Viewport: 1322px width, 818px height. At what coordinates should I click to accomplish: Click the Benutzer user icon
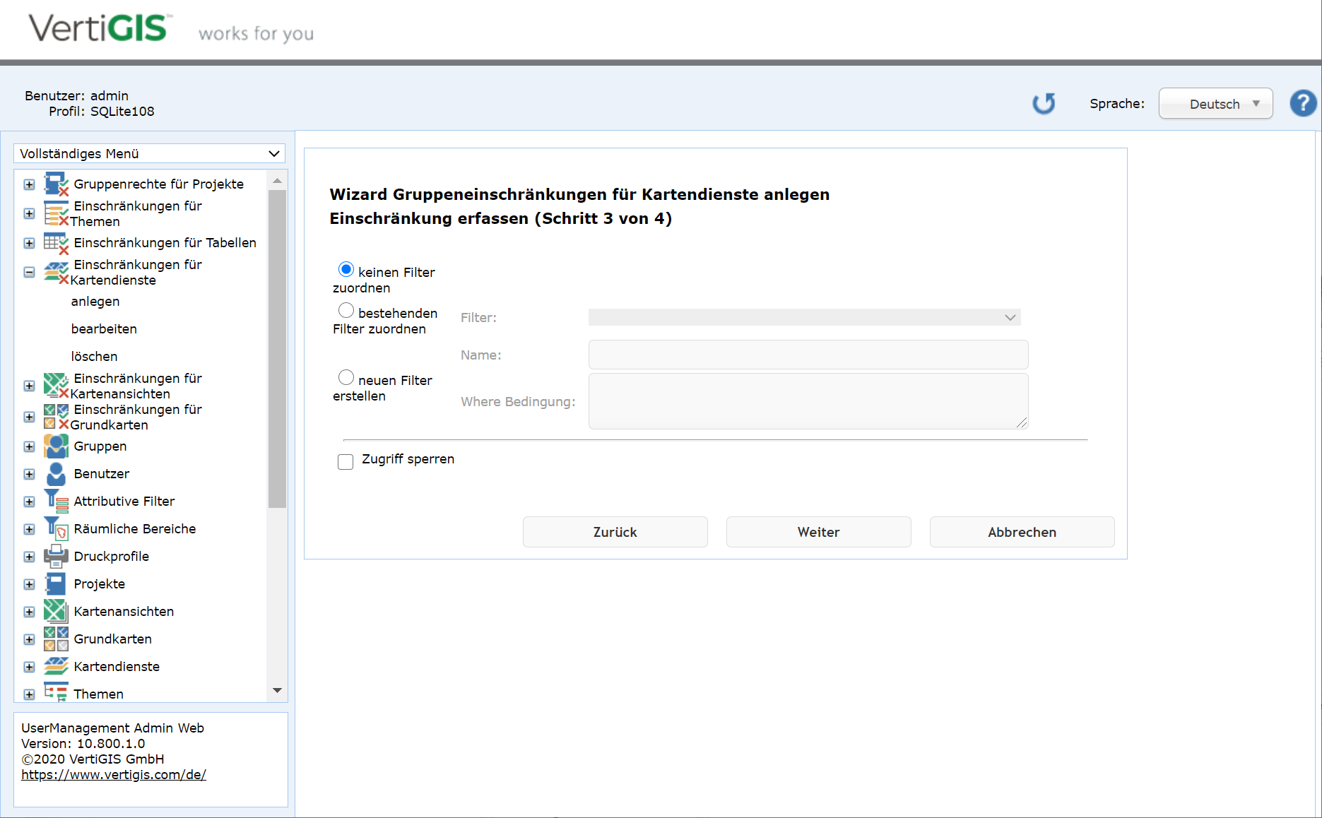(56, 474)
